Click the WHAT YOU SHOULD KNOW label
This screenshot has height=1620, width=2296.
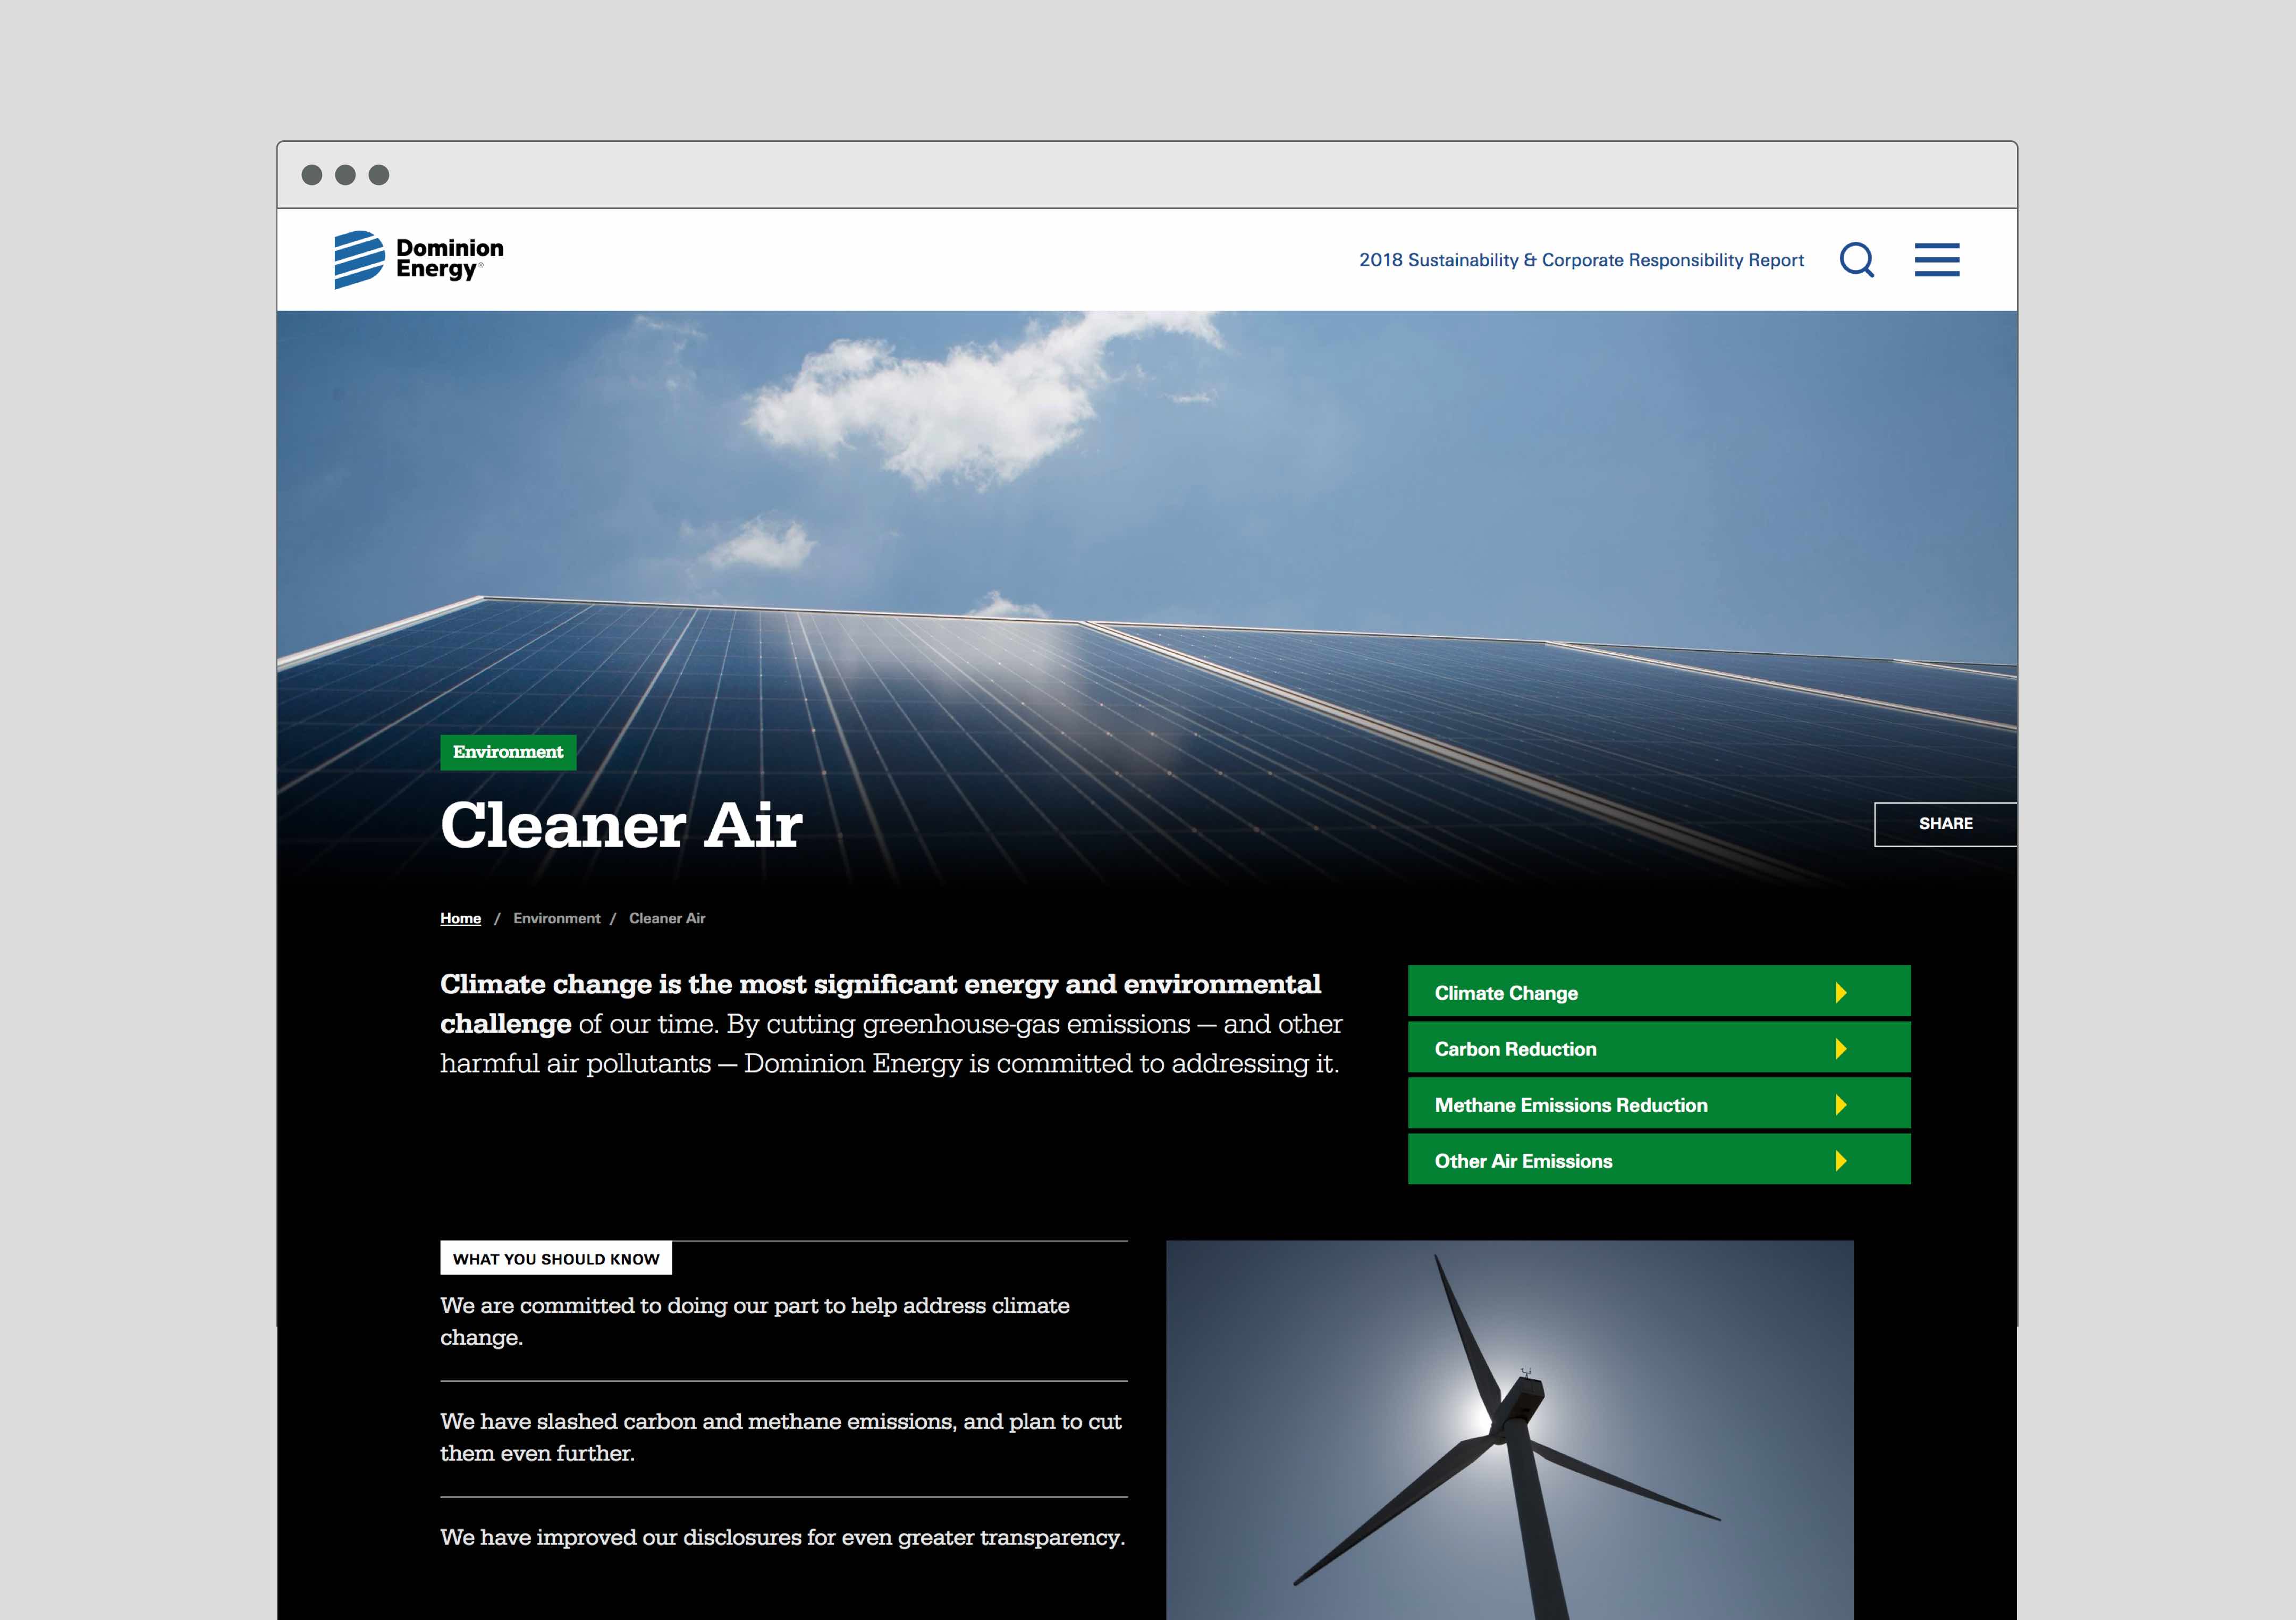coord(556,1259)
